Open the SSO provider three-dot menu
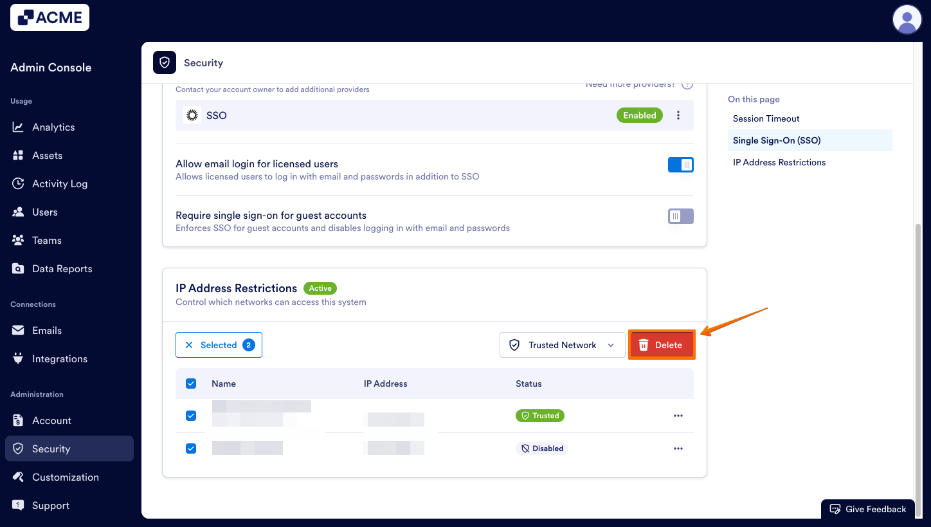Image resolution: width=931 pixels, height=527 pixels. (x=678, y=115)
